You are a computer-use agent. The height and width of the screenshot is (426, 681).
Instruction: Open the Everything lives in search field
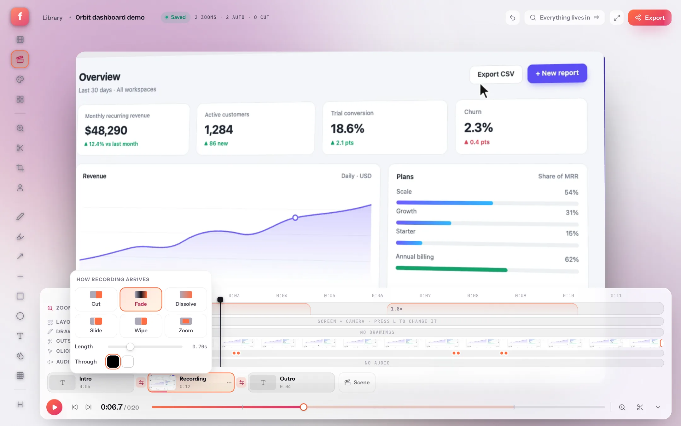pyautogui.click(x=564, y=18)
